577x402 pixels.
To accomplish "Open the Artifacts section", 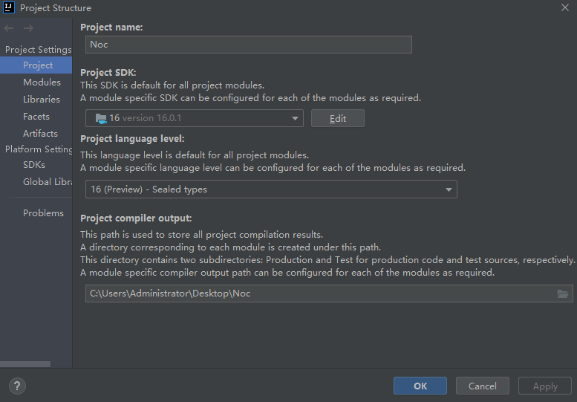I will [40, 134].
